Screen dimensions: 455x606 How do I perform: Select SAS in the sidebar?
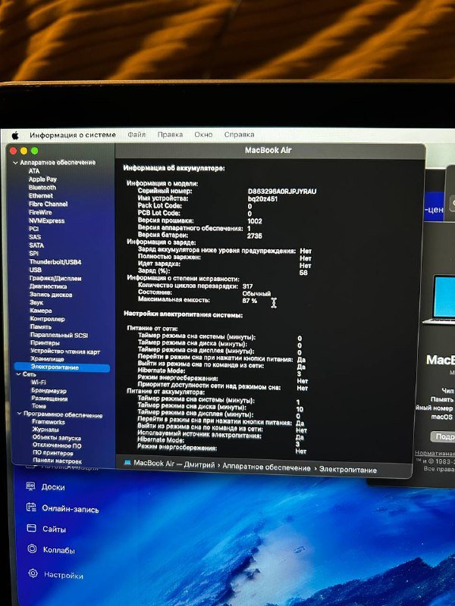point(35,237)
